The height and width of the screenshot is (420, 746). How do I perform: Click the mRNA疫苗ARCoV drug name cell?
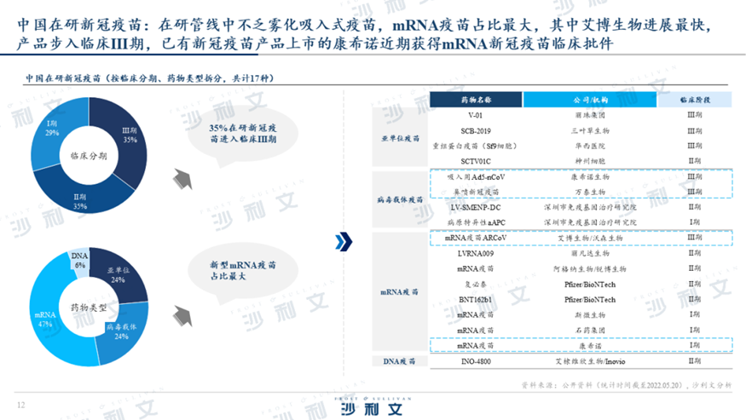pyautogui.click(x=475, y=238)
